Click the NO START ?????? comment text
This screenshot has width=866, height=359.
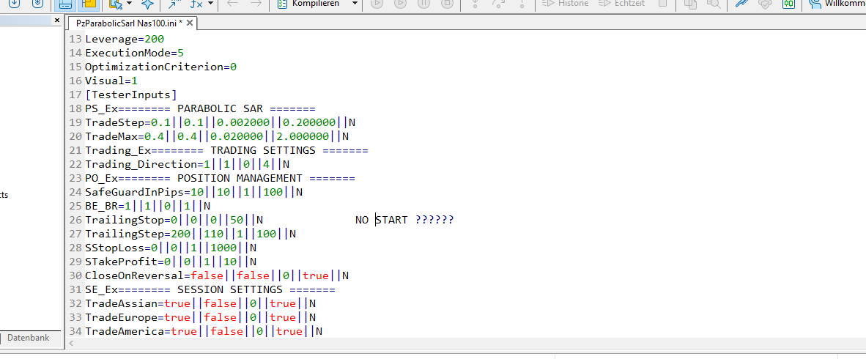[405, 220]
